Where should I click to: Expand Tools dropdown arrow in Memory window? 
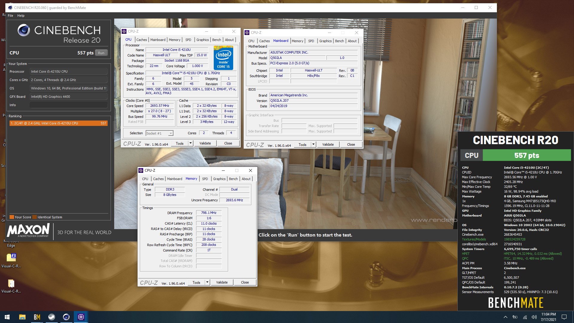[207, 283]
